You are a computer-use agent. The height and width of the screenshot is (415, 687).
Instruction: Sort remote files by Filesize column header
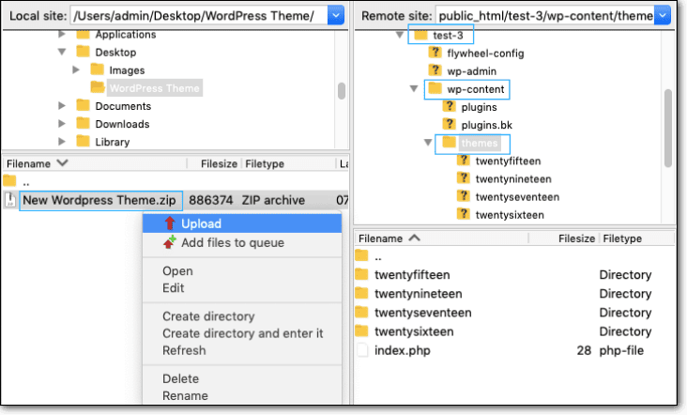click(x=564, y=238)
